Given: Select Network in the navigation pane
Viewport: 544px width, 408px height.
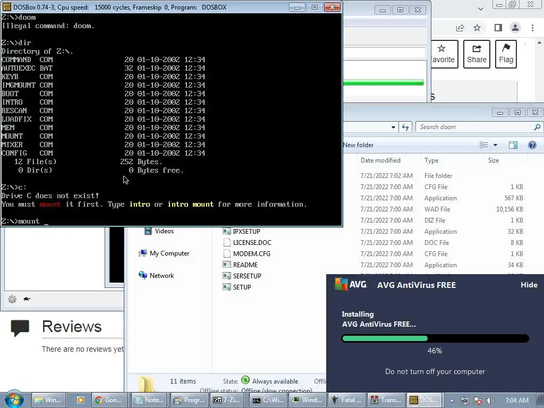Looking at the screenshot, I should [x=157, y=276].
